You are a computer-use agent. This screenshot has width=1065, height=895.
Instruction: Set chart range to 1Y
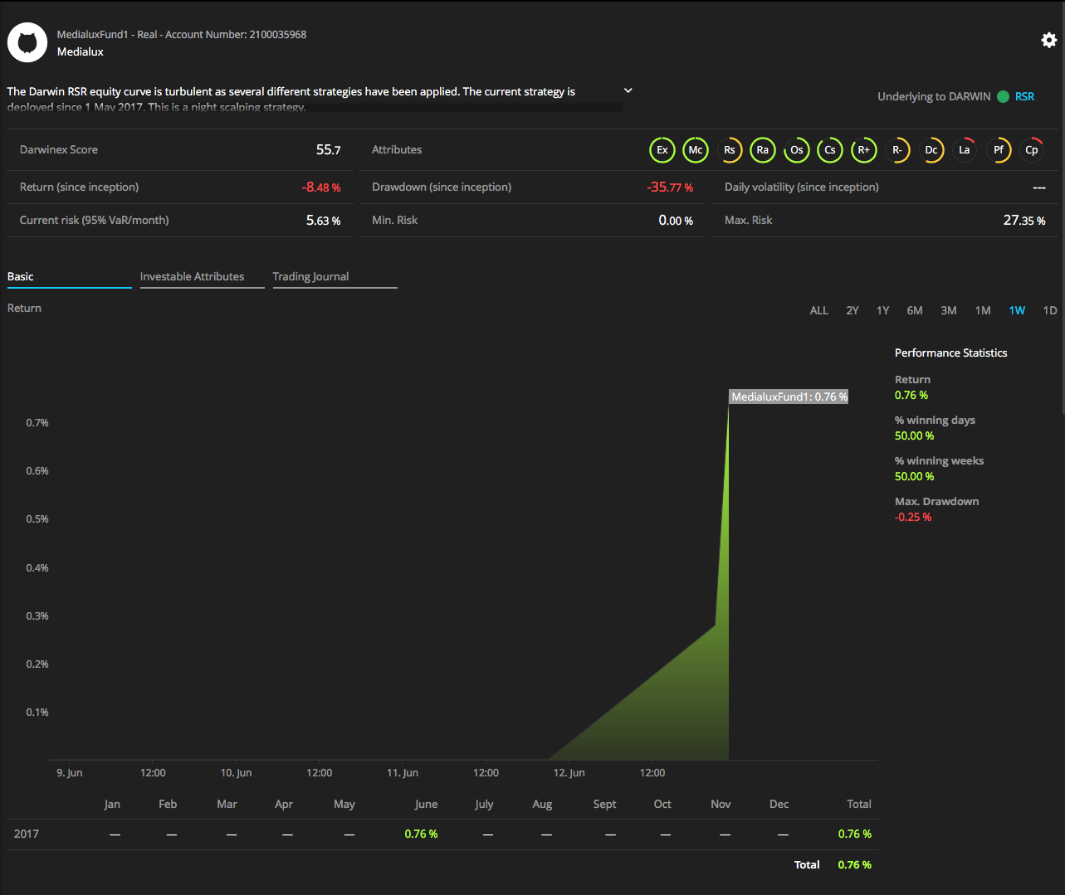click(x=883, y=310)
